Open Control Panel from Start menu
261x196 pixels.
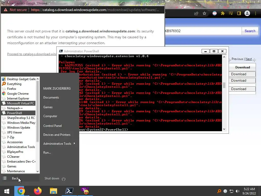(53, 126)
